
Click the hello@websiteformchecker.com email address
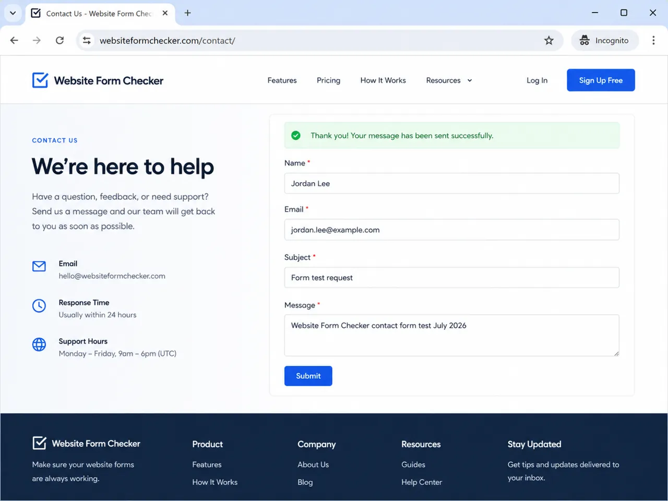pos(112,276)
